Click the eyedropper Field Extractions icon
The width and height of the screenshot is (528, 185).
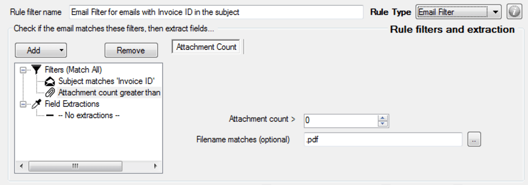pos(36,104)
